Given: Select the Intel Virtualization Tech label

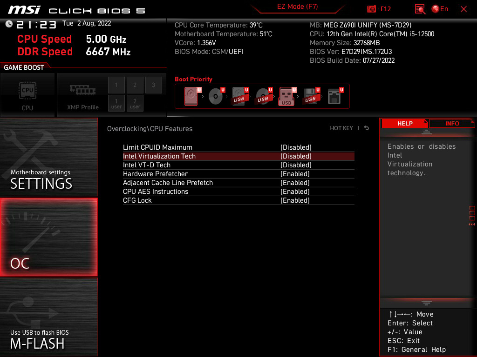Looking at the screenshot, I should pos(159,156).
